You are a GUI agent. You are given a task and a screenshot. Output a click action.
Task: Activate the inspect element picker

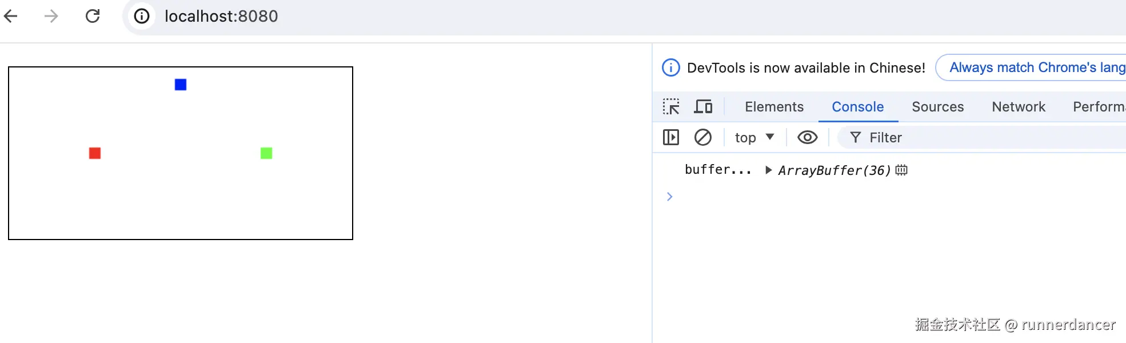tap(671, 107)
